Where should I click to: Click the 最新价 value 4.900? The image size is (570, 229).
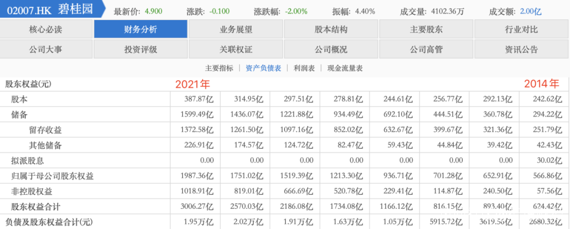154,11
